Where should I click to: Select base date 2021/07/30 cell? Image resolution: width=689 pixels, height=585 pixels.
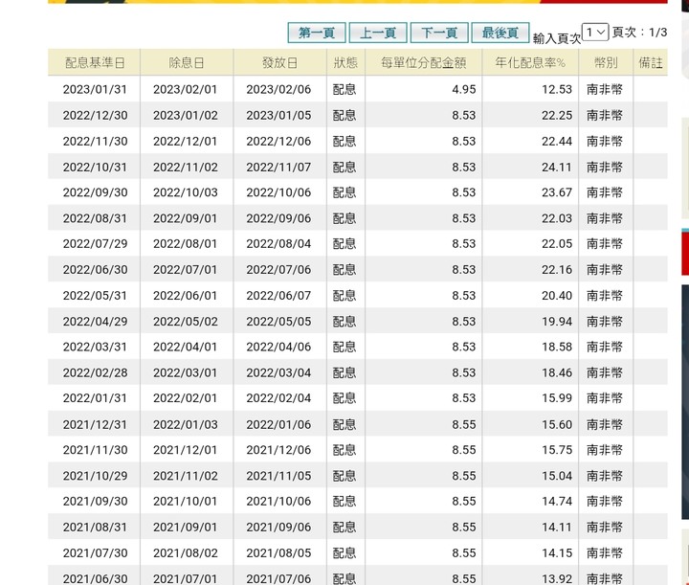pyautogui.click(x=95, y=552)
